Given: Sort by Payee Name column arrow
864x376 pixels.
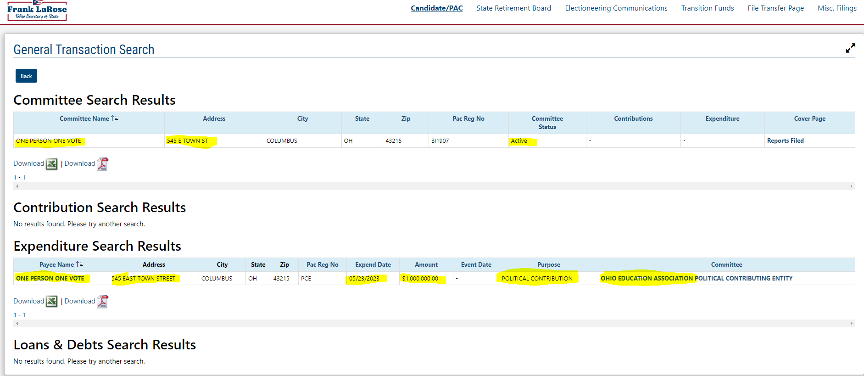Looking at the screenshot, I should [79, 264].
